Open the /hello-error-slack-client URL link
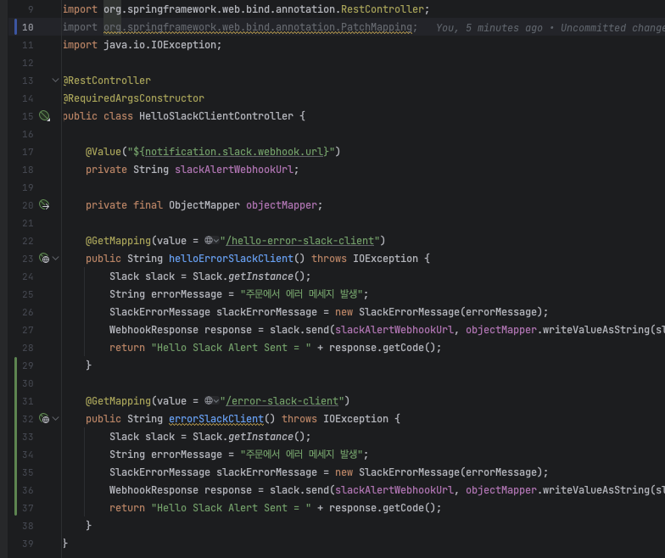 click(x=300, y=241)
